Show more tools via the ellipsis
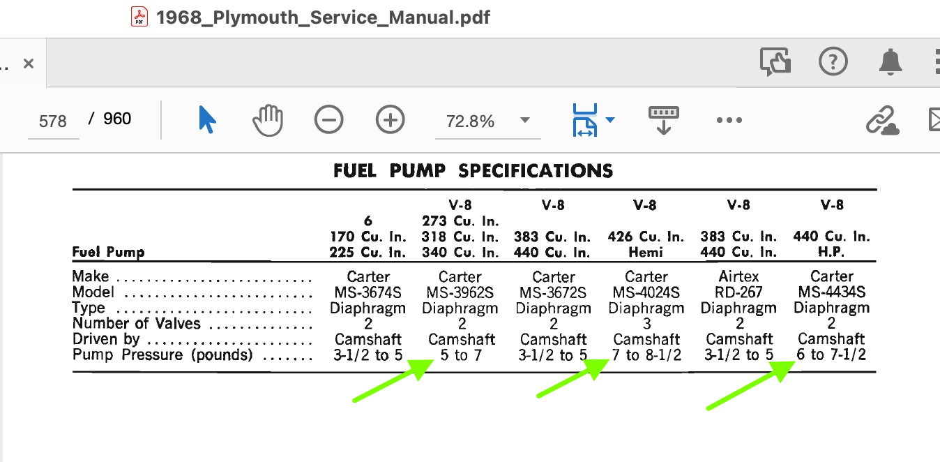 point(729,120)
